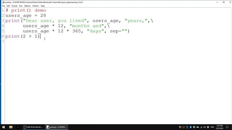
Task: Open the Run menu
Action: tap(21, 6)
